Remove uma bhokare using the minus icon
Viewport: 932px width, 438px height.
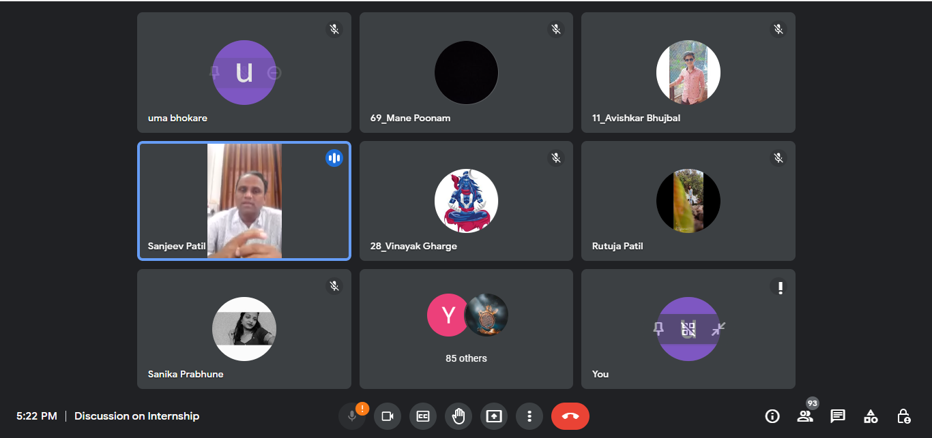coord(274,73)
